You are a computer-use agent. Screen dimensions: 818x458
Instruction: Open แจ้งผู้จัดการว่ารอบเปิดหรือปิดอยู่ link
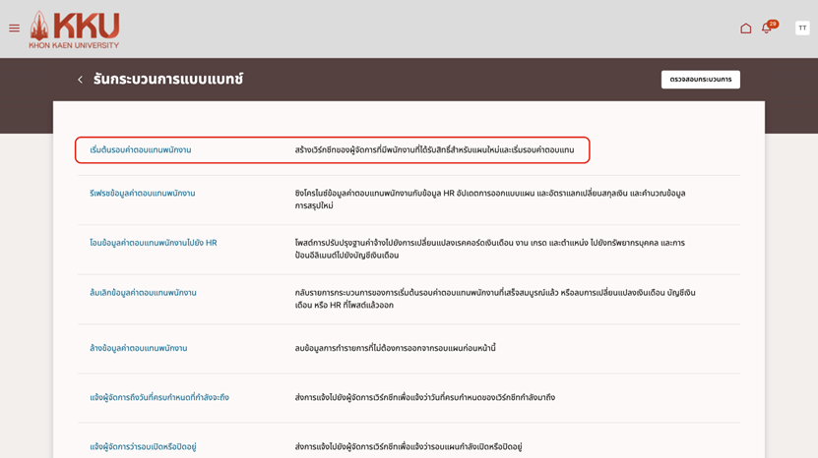pos(144,447)
